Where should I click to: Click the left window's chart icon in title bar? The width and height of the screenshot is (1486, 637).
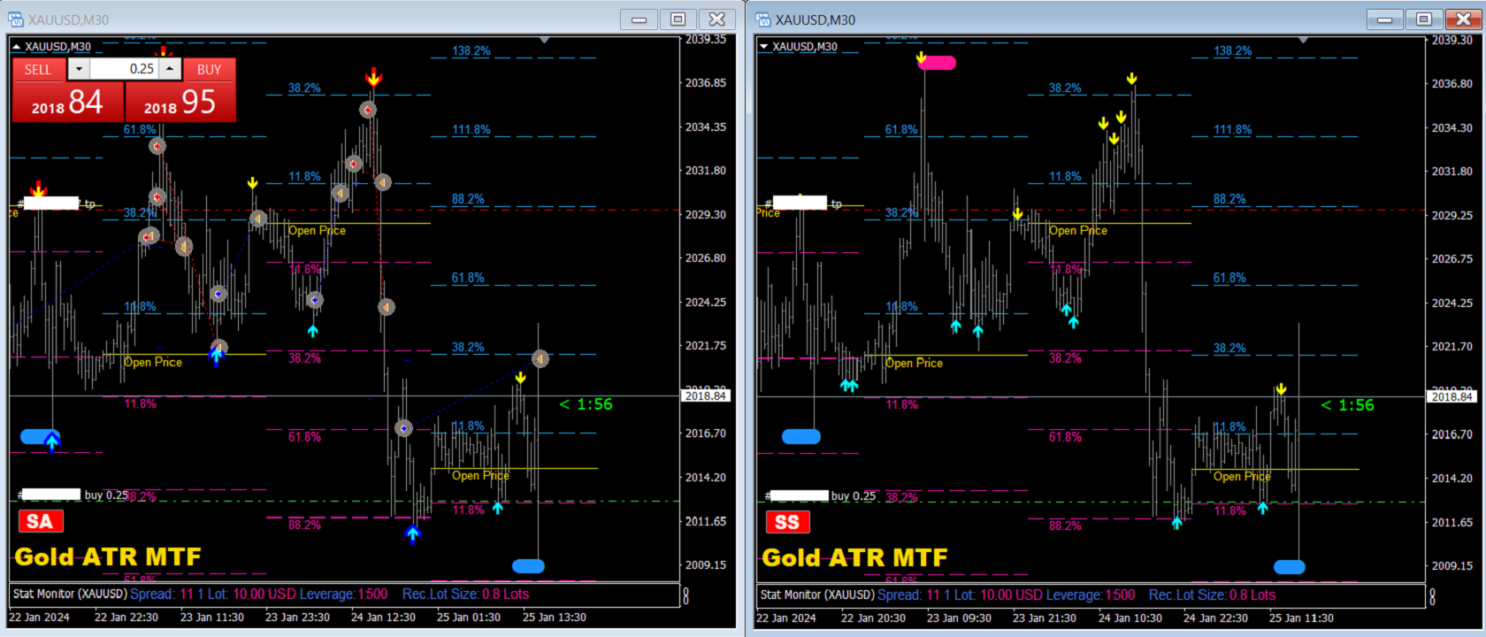pos(16,19)
